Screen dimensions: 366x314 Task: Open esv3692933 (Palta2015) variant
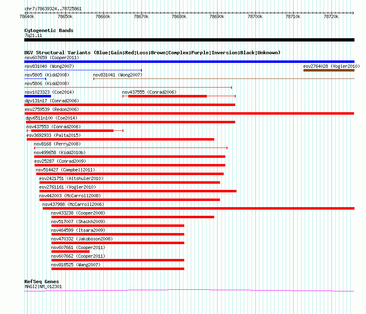[53, 135]
